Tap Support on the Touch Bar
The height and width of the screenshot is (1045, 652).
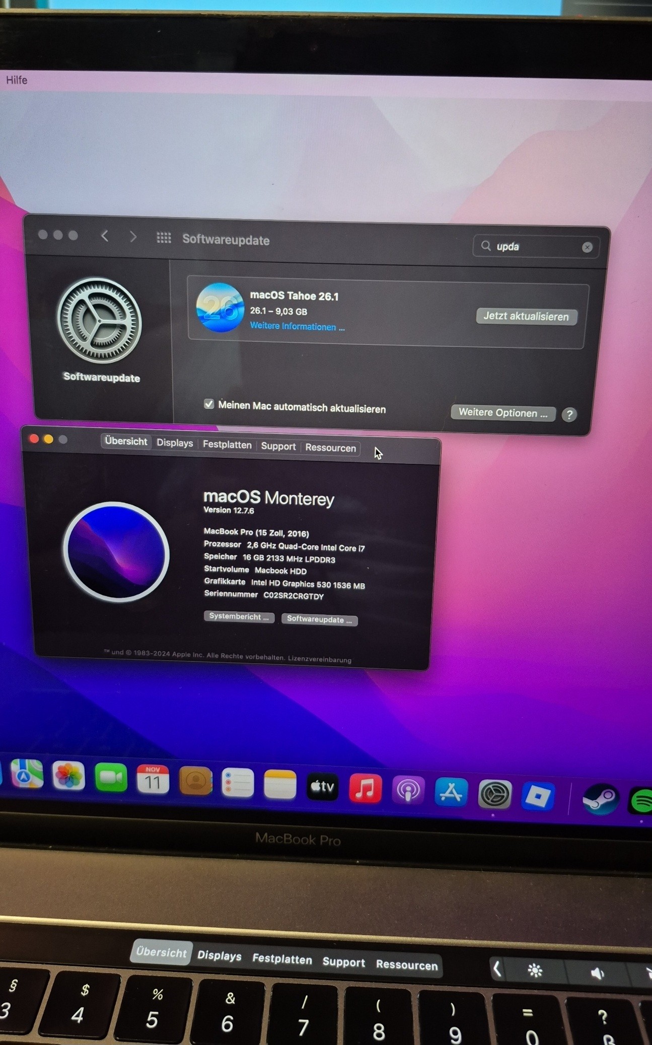pyautogui.click(x=344, y=962)
